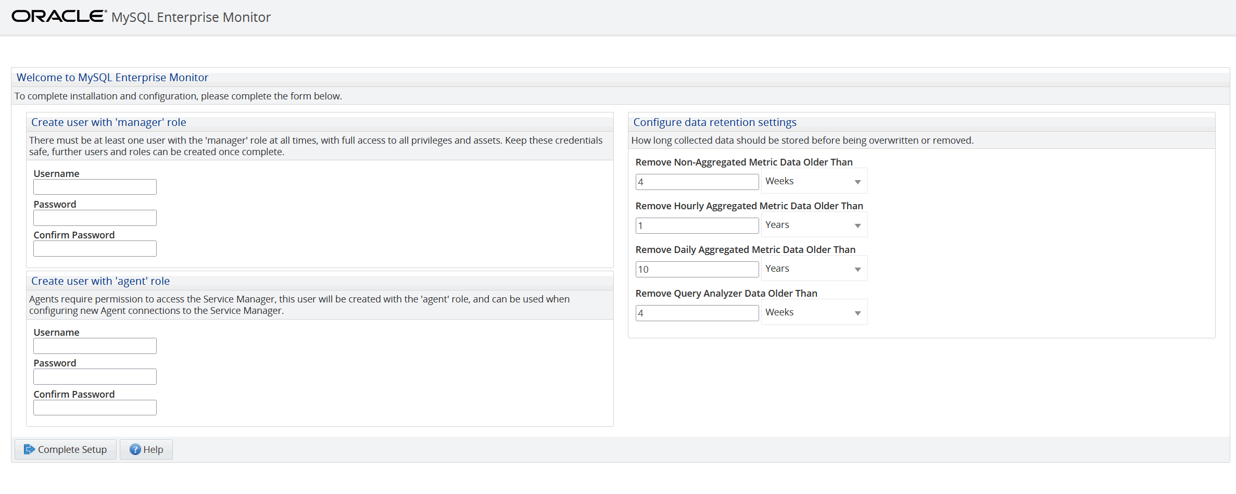Focus the manager role Password field
Viewport: 1236px width, 494px height.
point(95,218)
